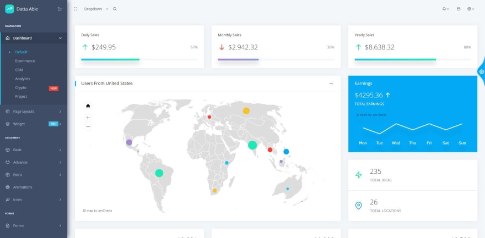485x238 pixels.
Task: Open the header search icon
Action: coord(115,9)
